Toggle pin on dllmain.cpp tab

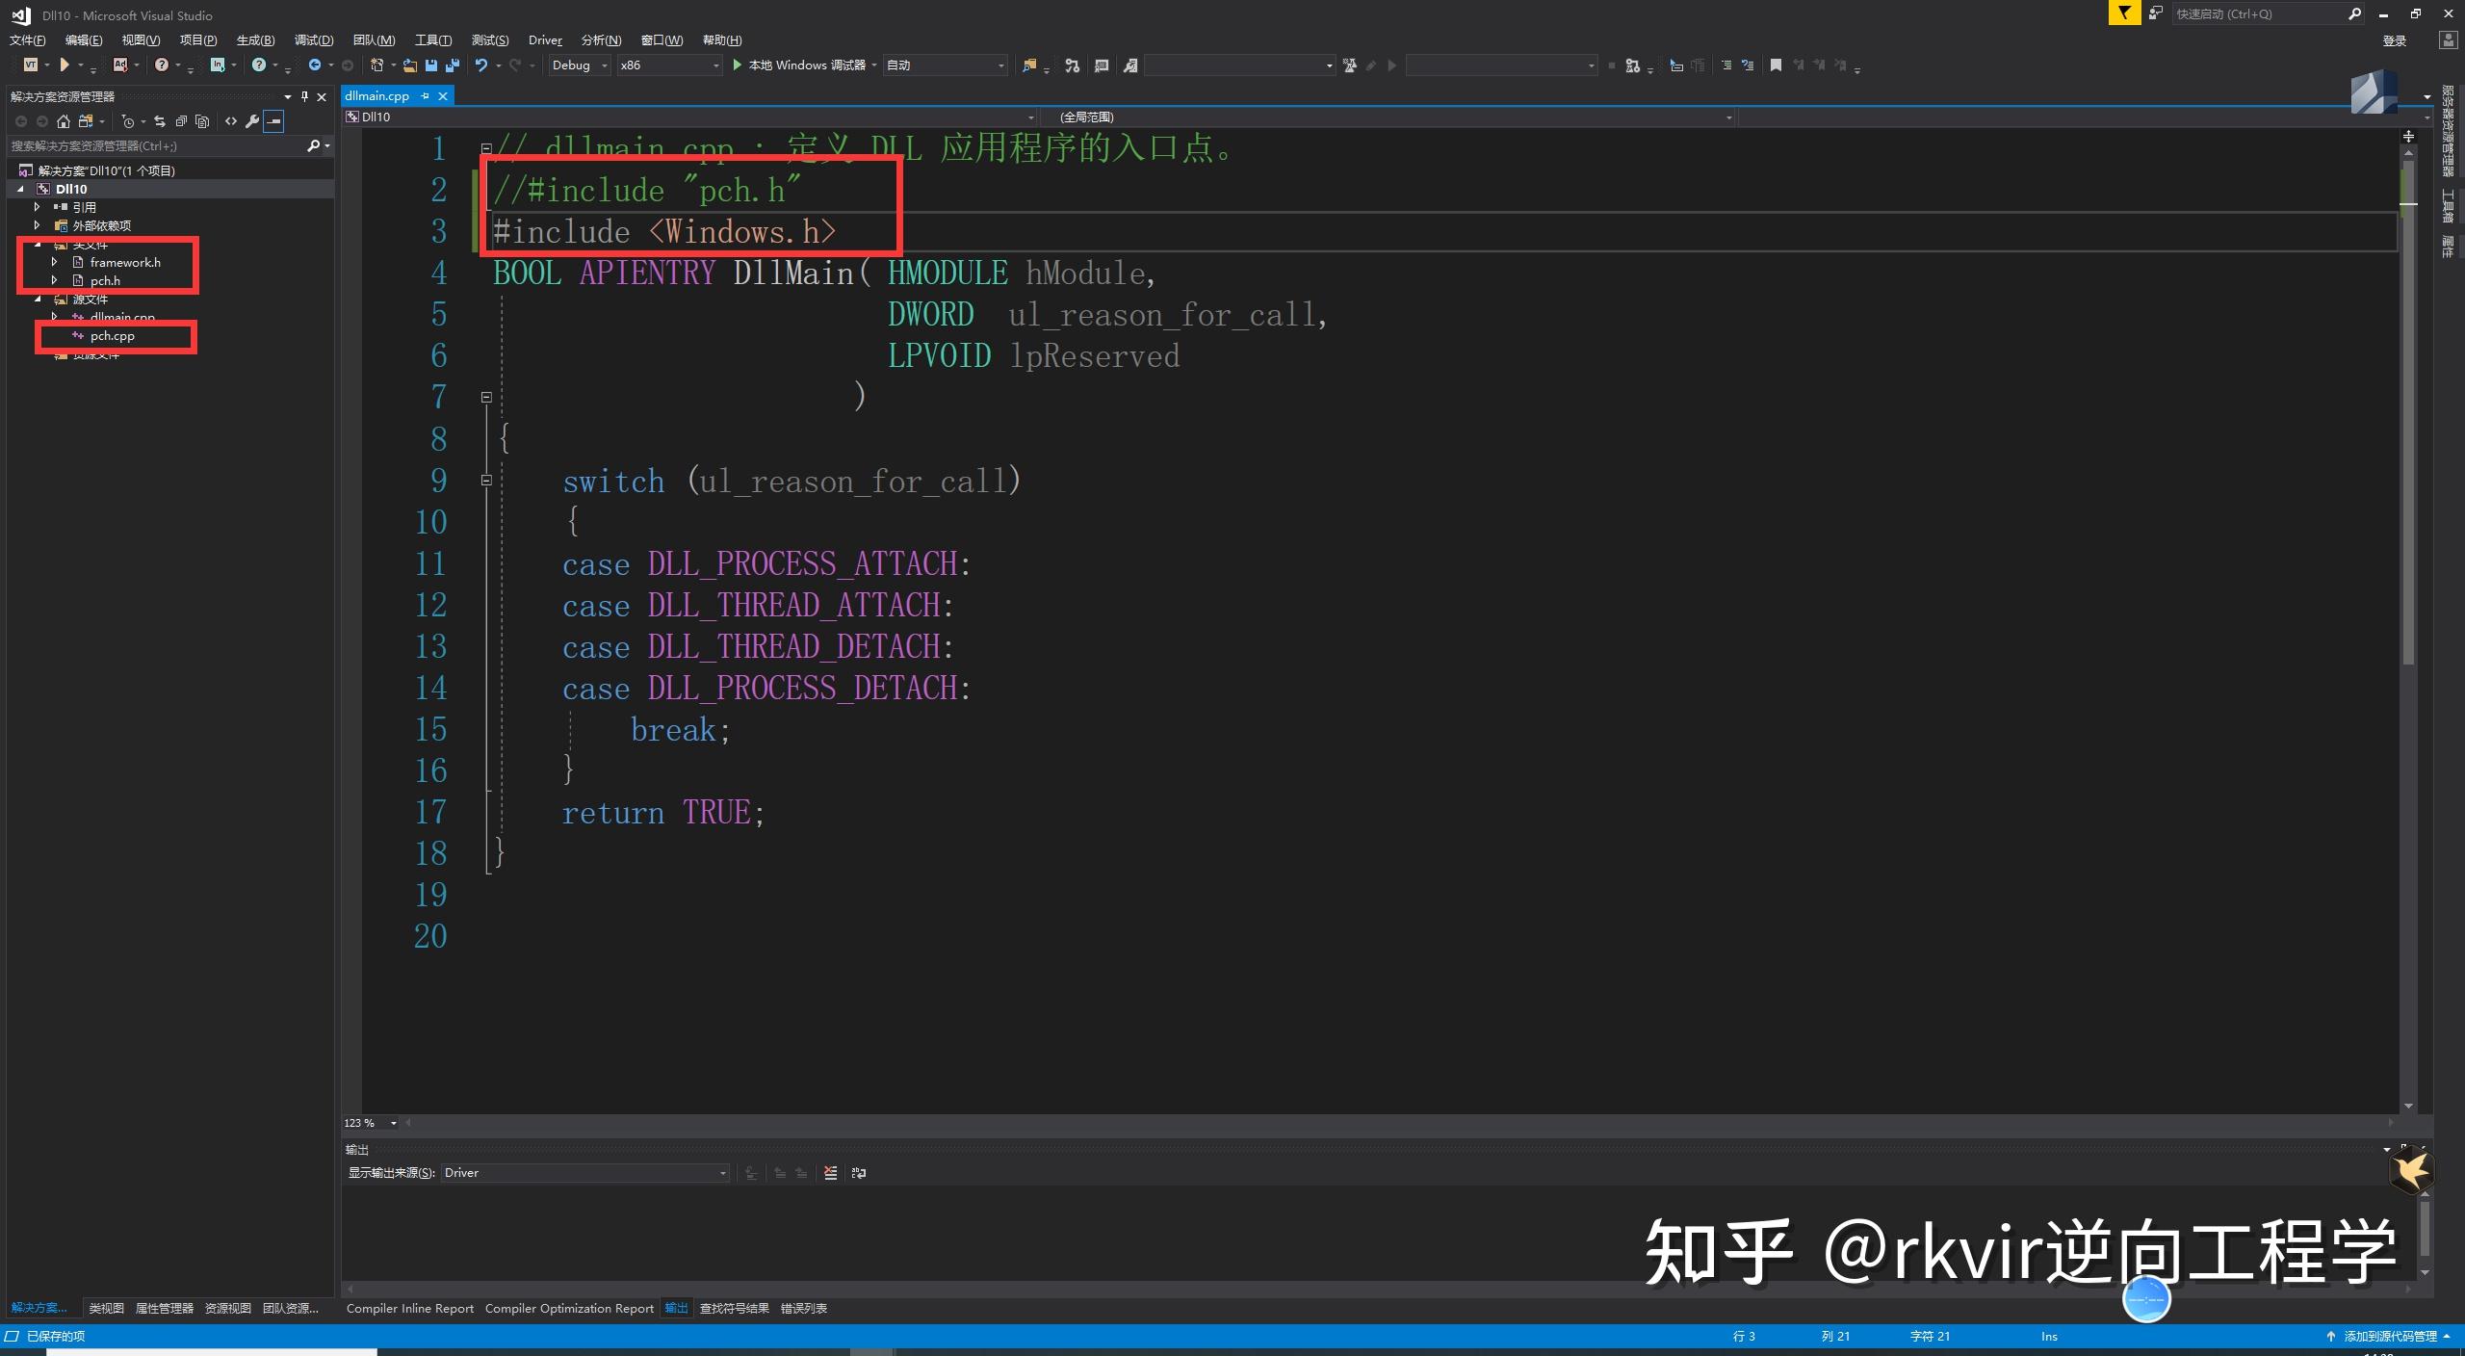pos(425,96)
